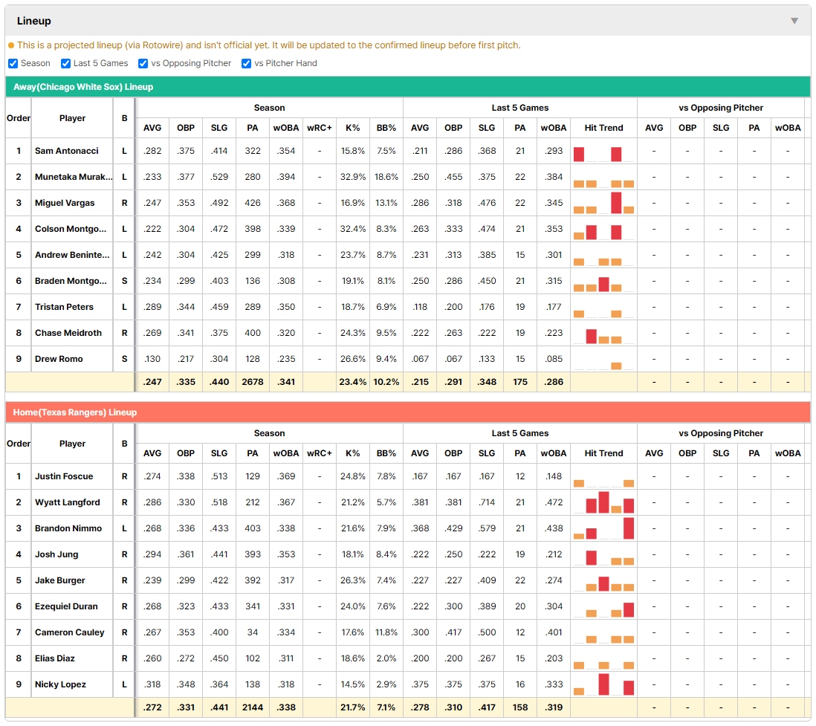Uncheck the Season checkbox
The height and width of the screenshot is (726, 816).
click(13, 63)
